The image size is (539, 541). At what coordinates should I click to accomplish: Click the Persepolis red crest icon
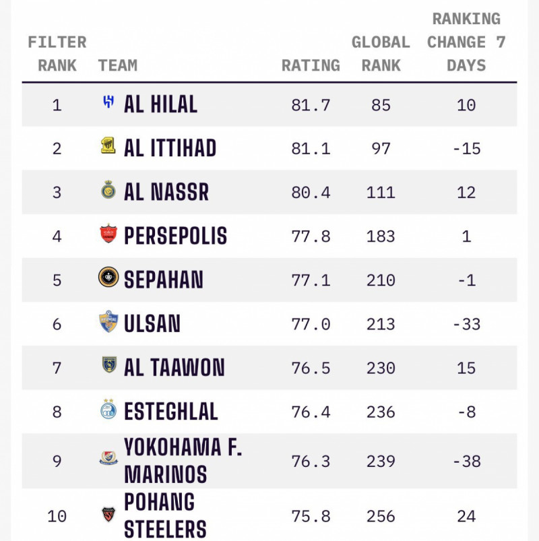click(x=108, y=234)
